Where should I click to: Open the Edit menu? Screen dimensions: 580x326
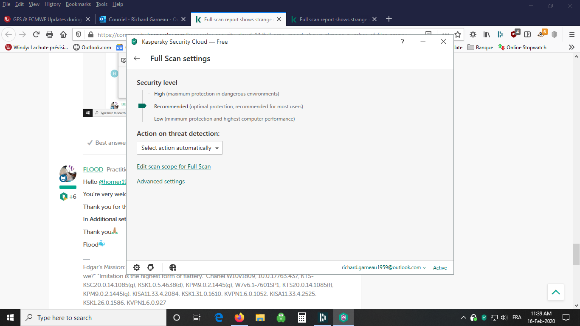click(20, 4)
